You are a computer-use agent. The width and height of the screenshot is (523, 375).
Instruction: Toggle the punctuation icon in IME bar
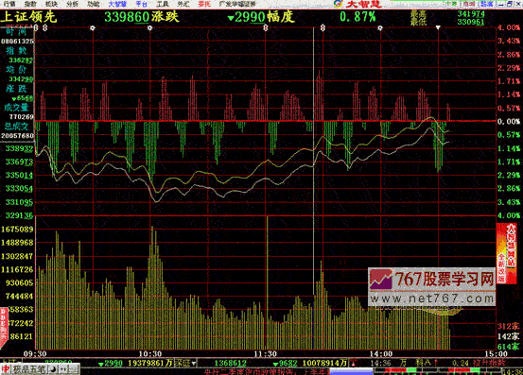(x=62, y=369)
